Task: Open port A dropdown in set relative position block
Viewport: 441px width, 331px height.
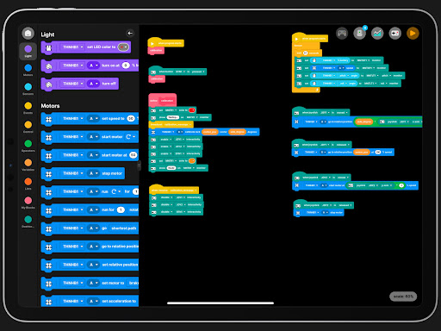Action: [x=93, y=265]
